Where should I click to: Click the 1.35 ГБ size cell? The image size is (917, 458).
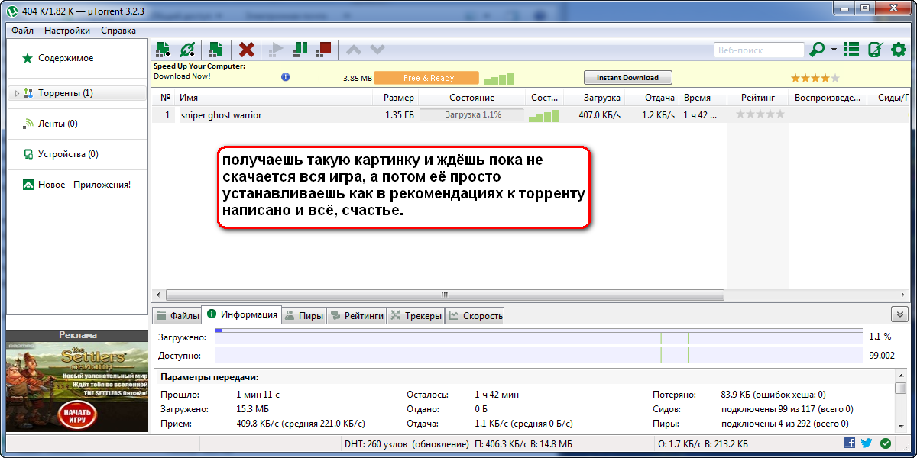[400, 115]
